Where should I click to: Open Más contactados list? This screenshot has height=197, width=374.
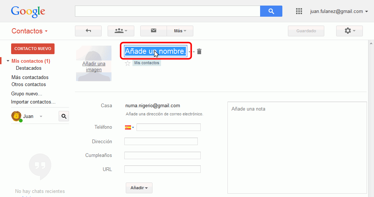tap(30, 77)
